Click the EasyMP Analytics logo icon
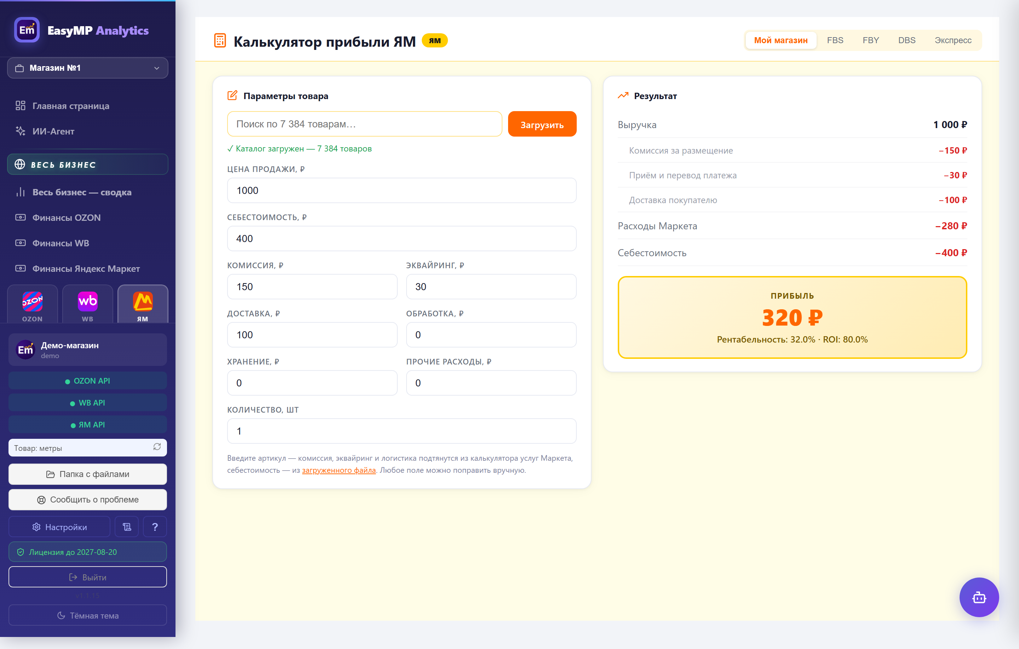Image resolution: width=1019 pixels, height=649 pixels. [x=27, y=30]
